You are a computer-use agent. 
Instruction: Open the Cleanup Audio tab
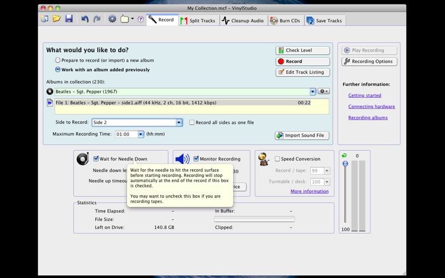tap(243, 21)
